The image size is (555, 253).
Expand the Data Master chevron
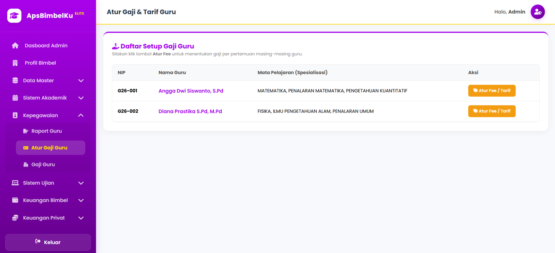[x=81, y=81]
